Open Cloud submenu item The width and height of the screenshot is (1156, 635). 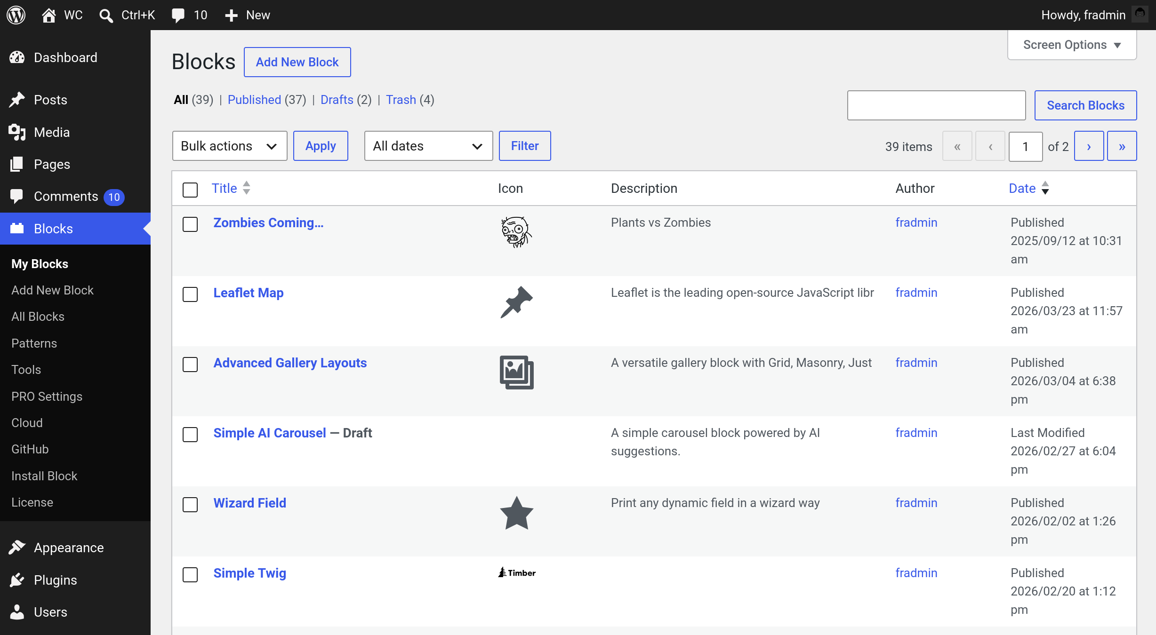point(27,423)
